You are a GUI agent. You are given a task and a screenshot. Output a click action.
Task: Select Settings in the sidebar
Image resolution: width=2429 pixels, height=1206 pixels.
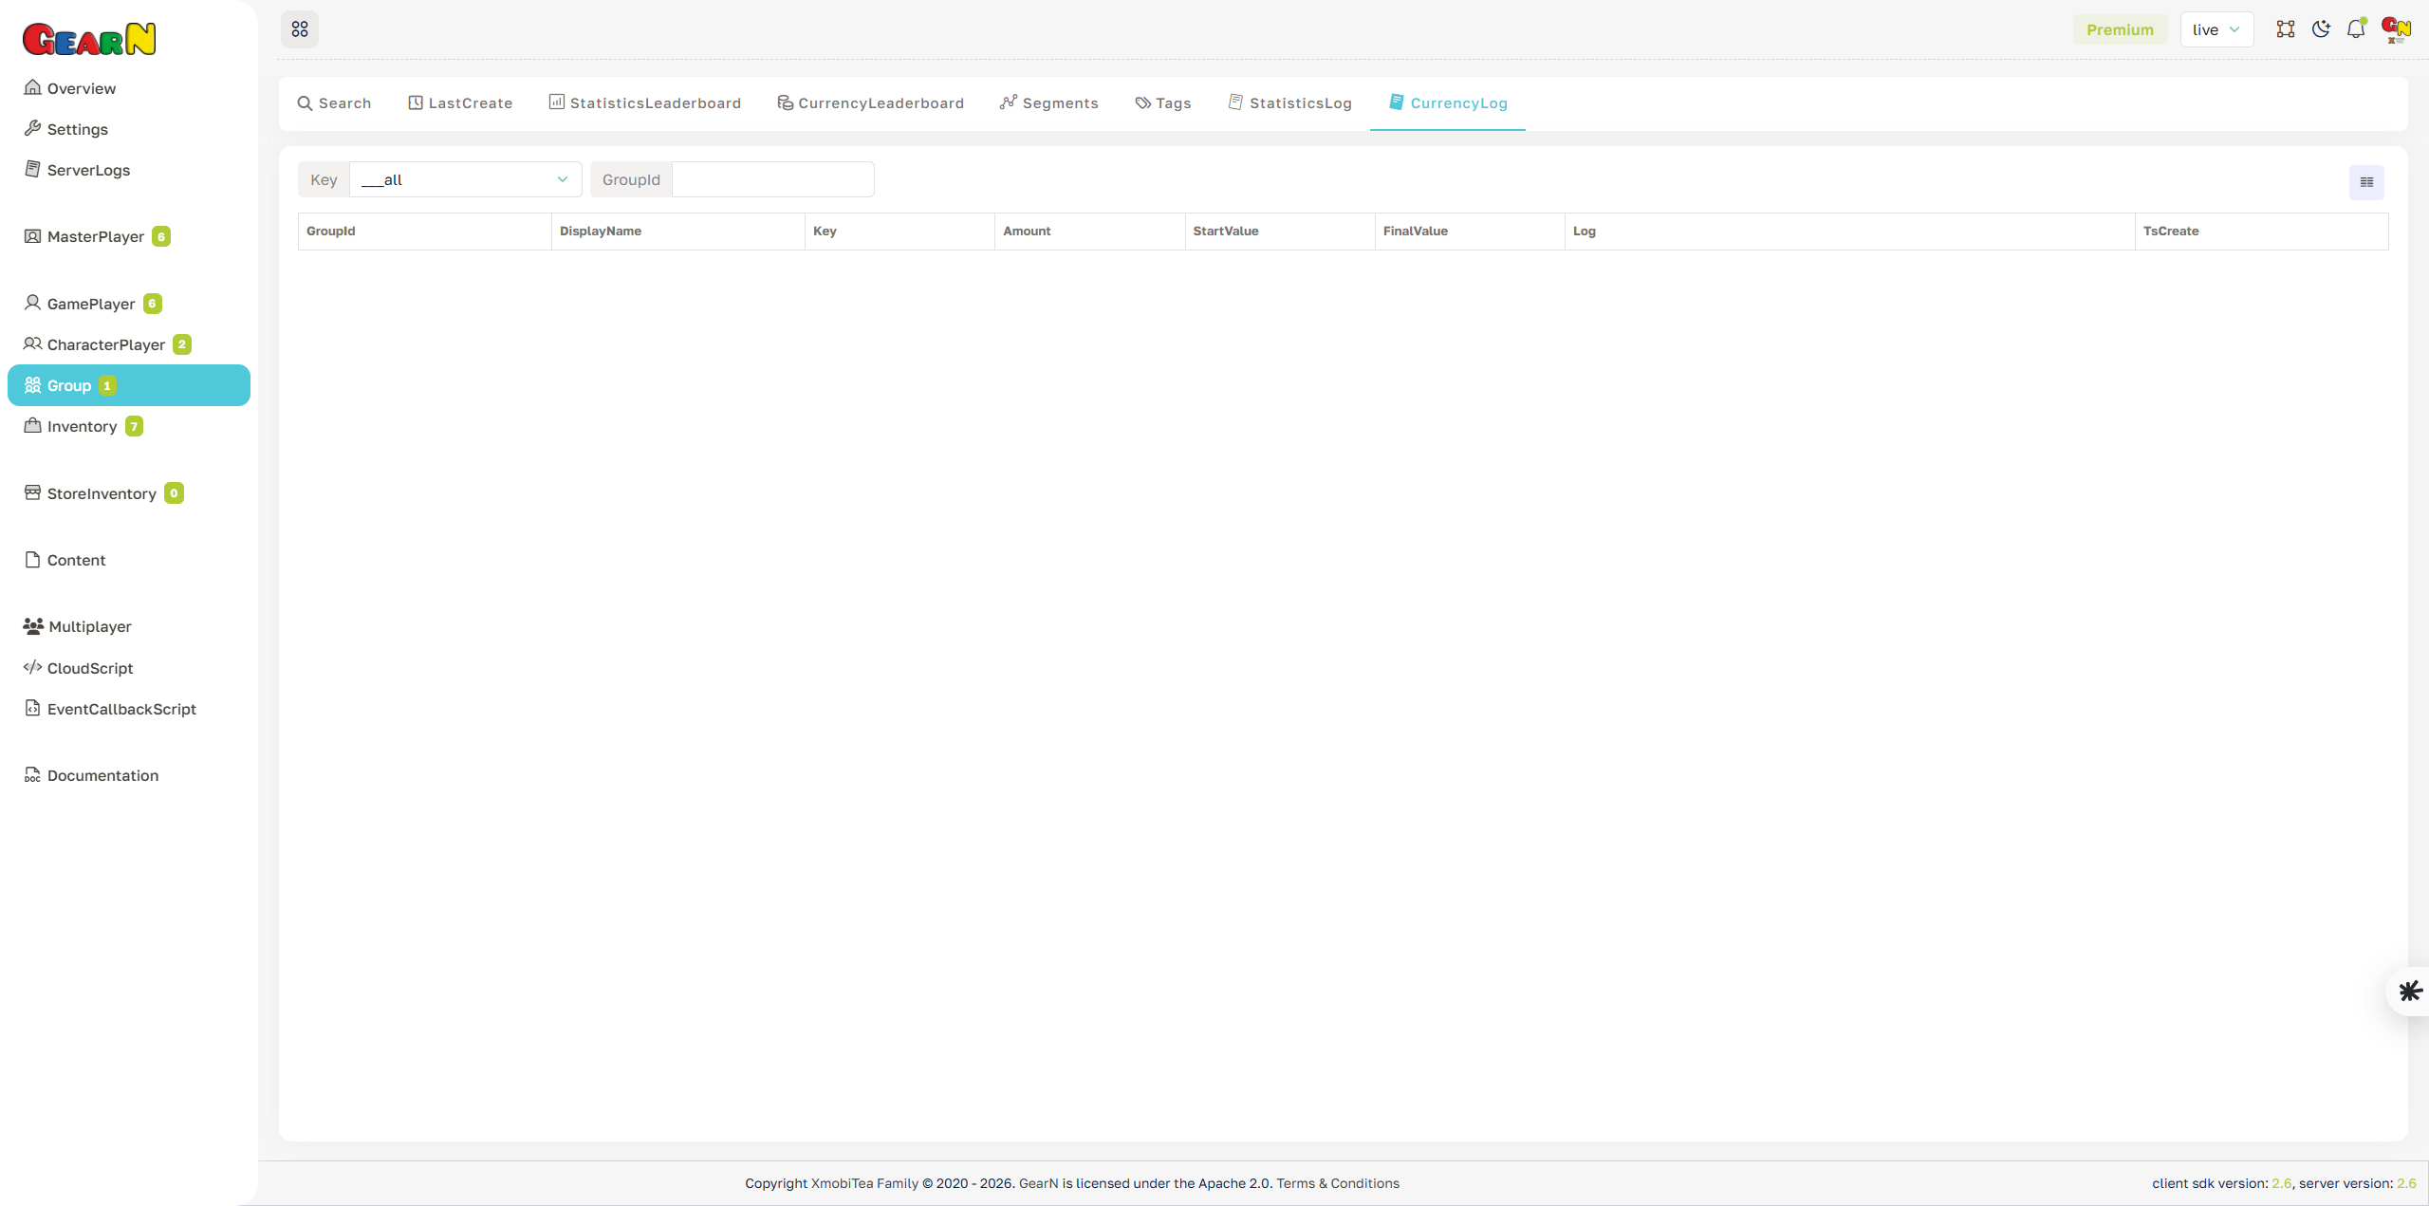(76, 129)
